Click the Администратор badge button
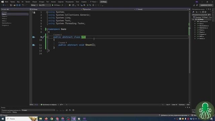The image size is (215, 121). 206,5
